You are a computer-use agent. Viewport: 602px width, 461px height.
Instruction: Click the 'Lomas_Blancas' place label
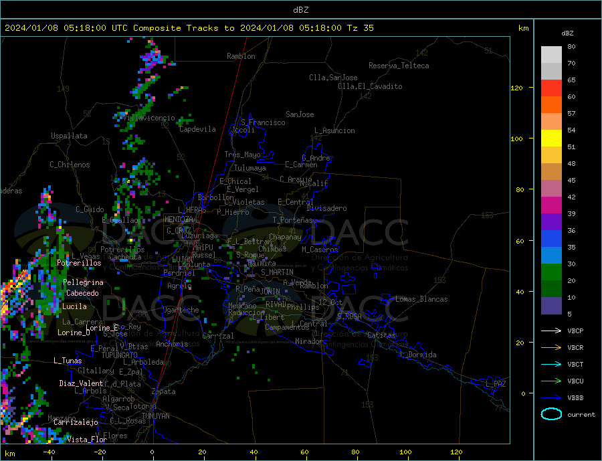click(421, 299)
